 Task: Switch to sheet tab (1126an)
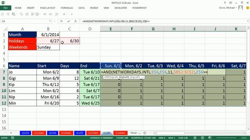point(120,133)
